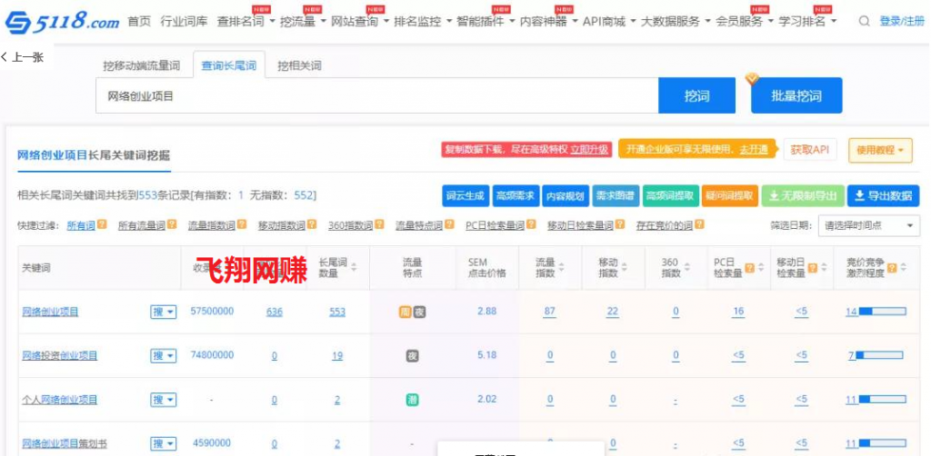Open the 查排名词 dropdown menu
The image size is (931, 456).
245,22
